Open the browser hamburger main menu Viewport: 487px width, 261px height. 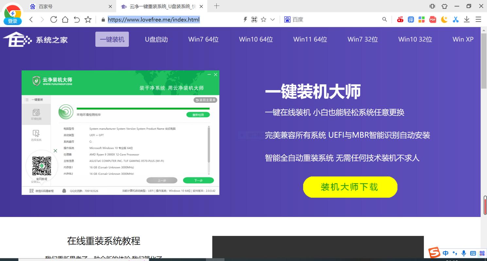tap(479, 20)
